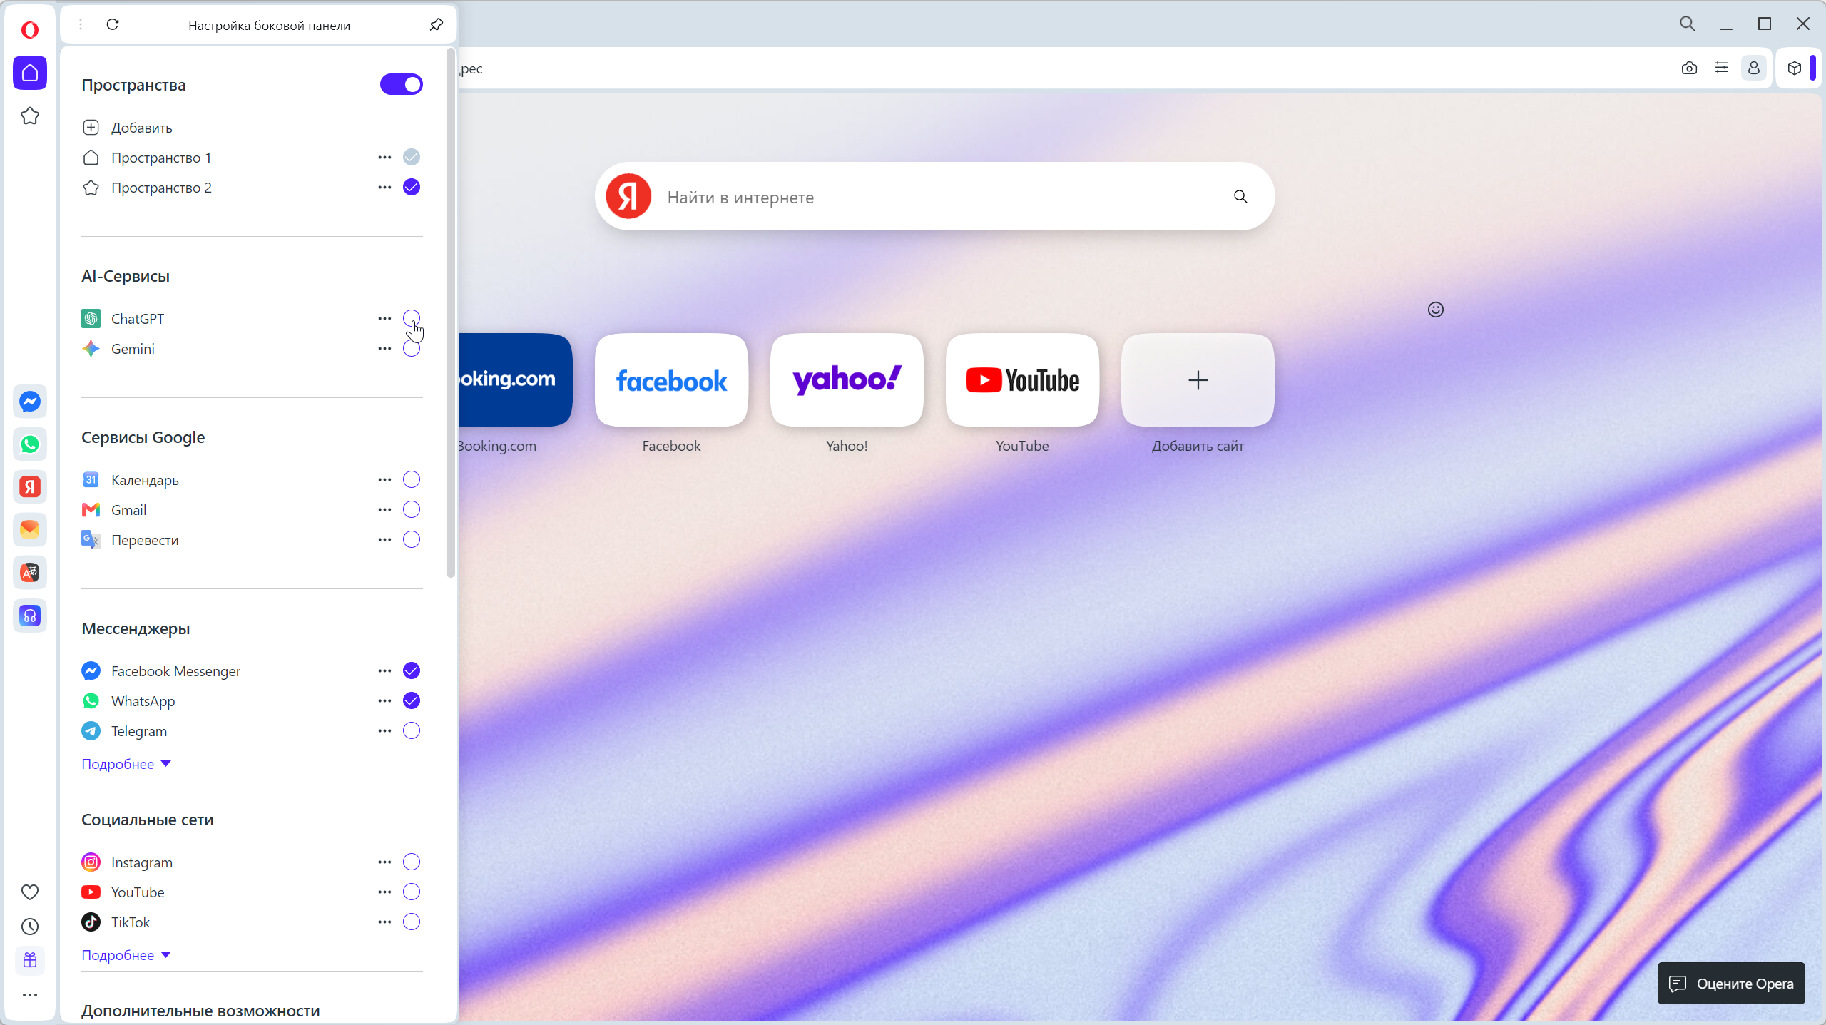Open the profile account icon
Image resolution: width=1826 pixels, height=1025 pixels.
coord(1754,68)
